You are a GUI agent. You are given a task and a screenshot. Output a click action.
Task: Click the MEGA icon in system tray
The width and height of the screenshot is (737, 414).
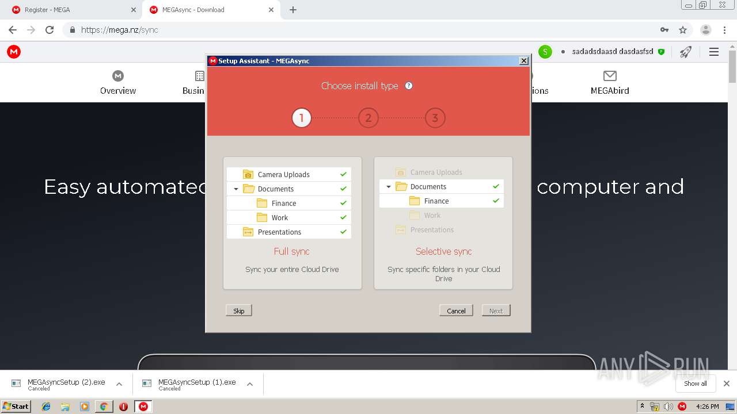click(682, 407)
